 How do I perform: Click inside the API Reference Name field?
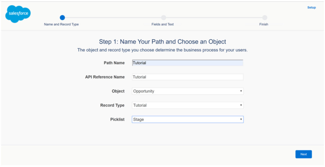pos(187,77)
